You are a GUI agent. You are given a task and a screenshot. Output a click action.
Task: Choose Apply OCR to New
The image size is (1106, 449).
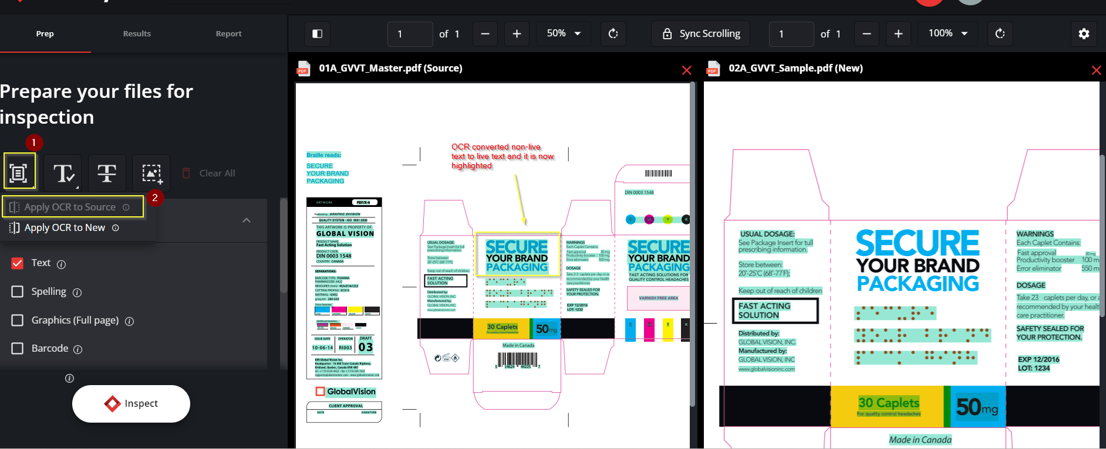[x=65, y=227]
